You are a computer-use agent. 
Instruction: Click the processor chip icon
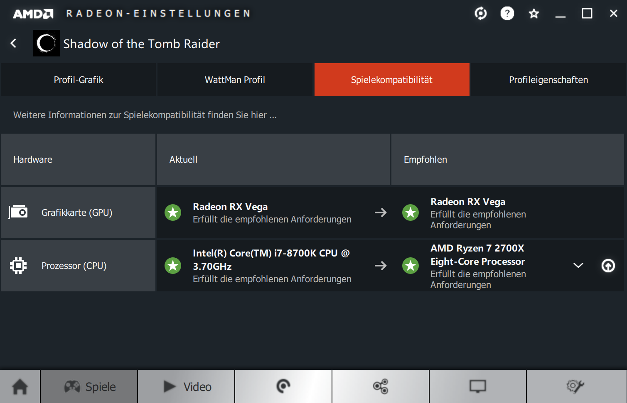[x=18, y=266]
